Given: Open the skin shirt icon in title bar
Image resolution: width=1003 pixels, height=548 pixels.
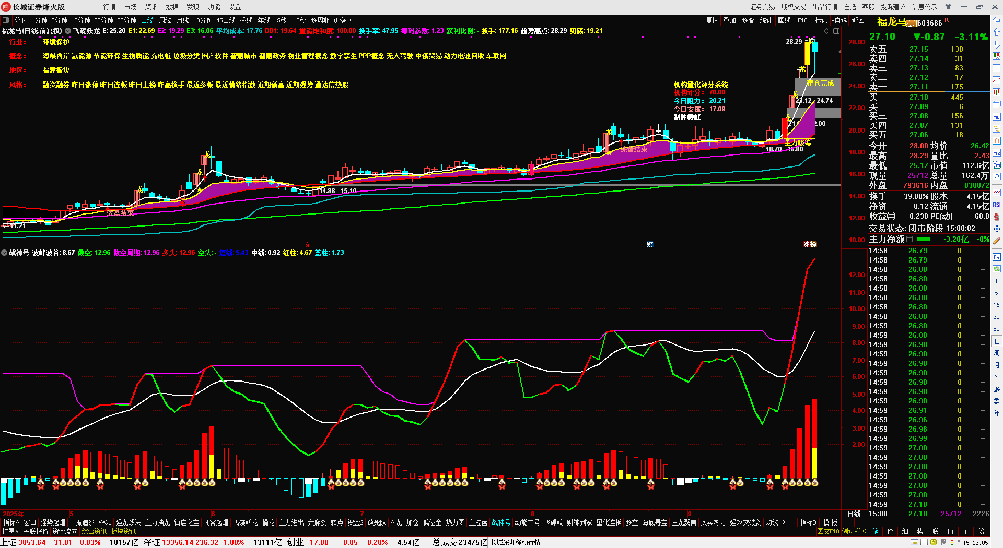Looking at the screenshot, I should pos(948,7).
